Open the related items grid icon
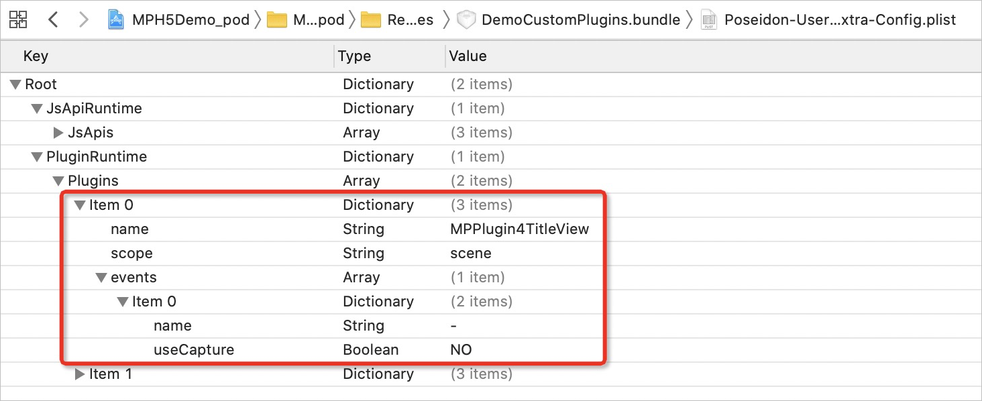Viewport: 982px width, 401px height. (18, 19)
